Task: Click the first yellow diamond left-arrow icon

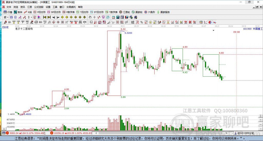Action: 62,17
